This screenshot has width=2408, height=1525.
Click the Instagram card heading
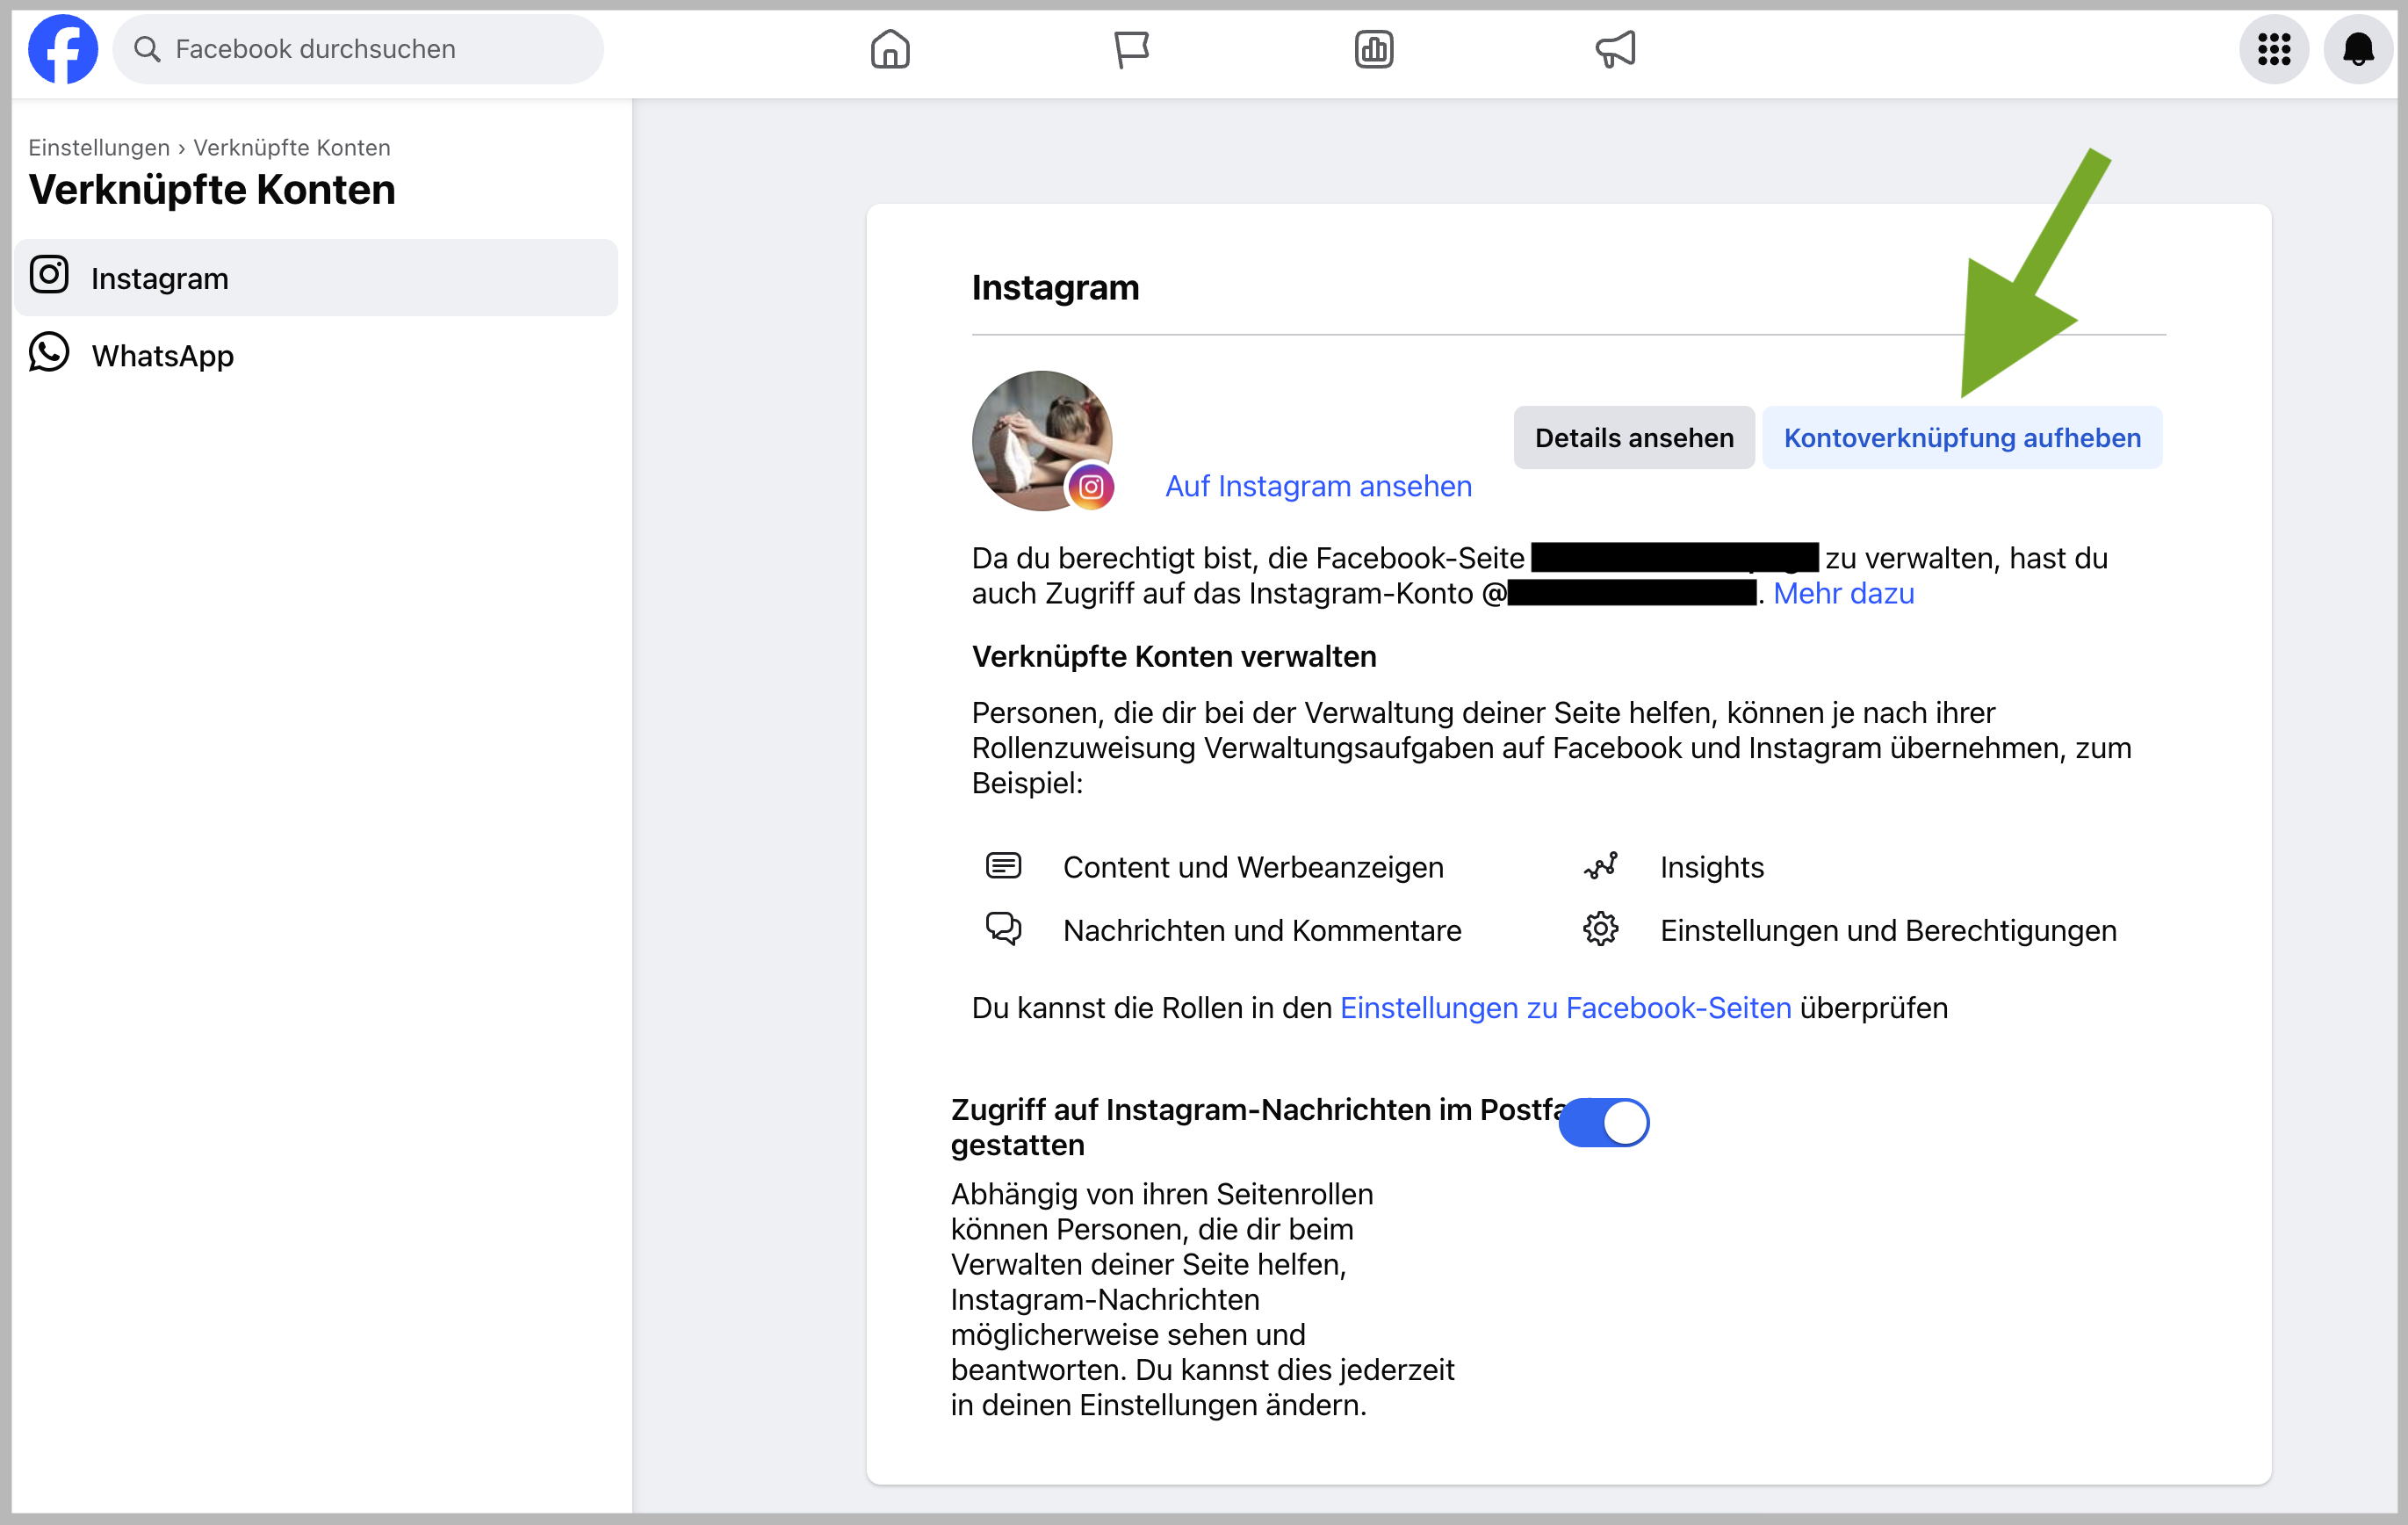coord(1056,288)
